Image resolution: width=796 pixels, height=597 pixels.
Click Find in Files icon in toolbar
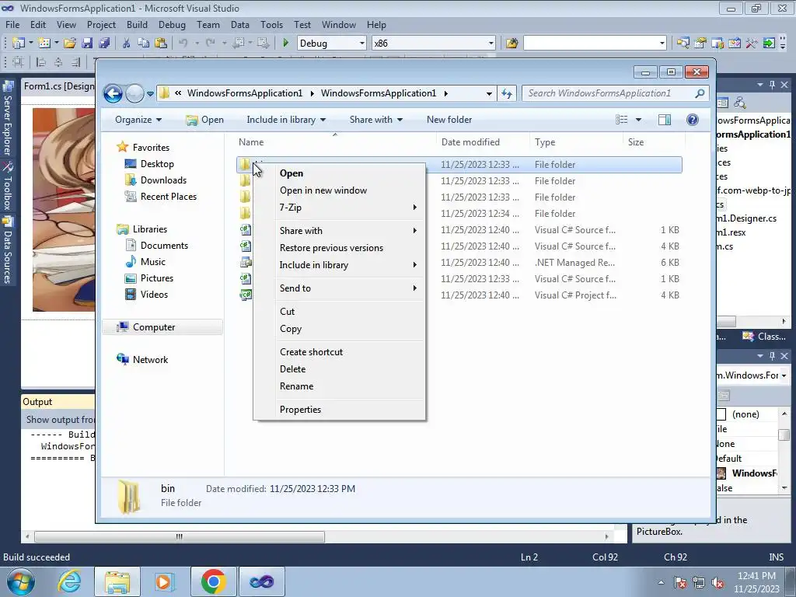coord(511,44)
